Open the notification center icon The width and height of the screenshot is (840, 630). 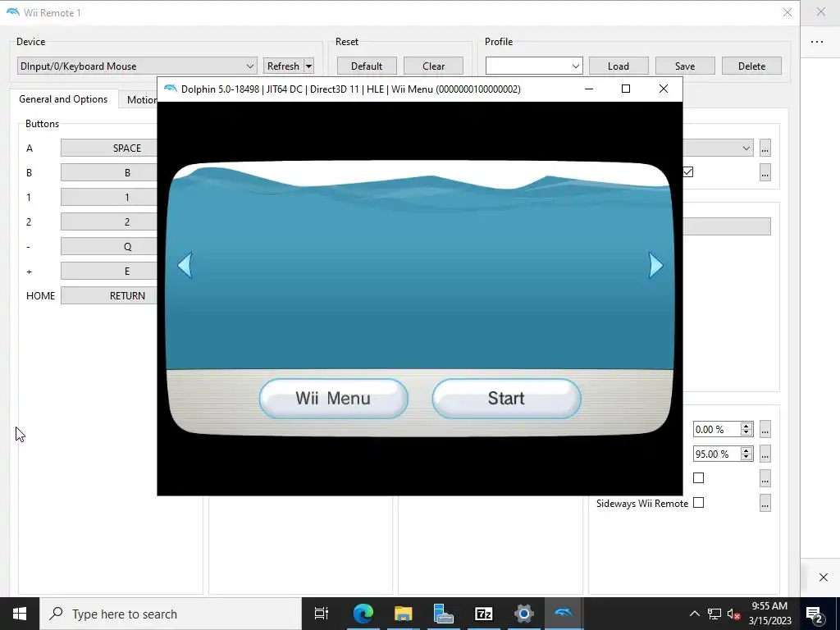click(815, 614)
